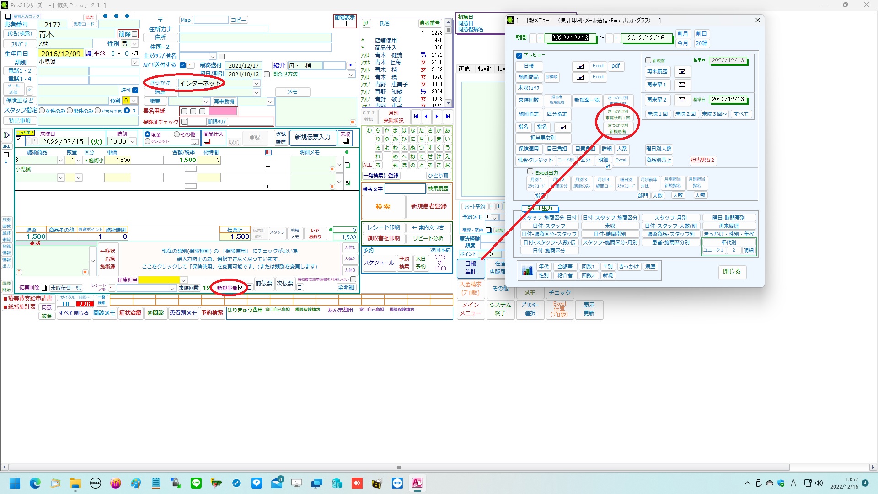Toggle the 伝票削除 checkbox
The height and width of the screenshot is (494, 878).
click(x=43, y=288)
